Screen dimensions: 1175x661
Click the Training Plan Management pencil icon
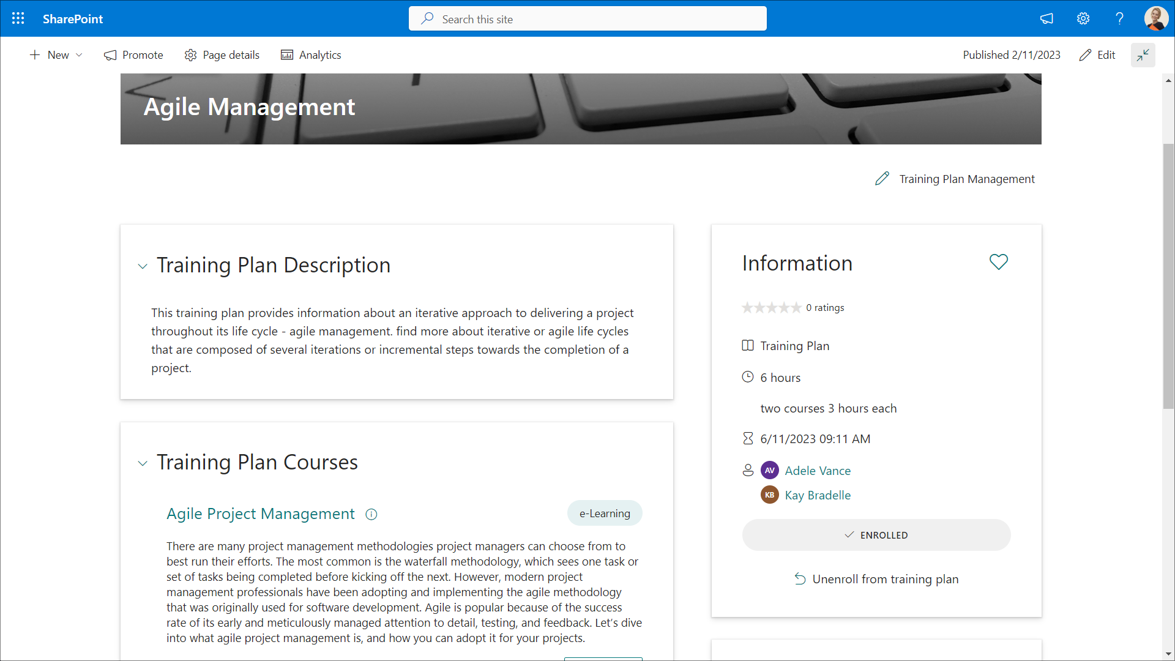[882, 179]
